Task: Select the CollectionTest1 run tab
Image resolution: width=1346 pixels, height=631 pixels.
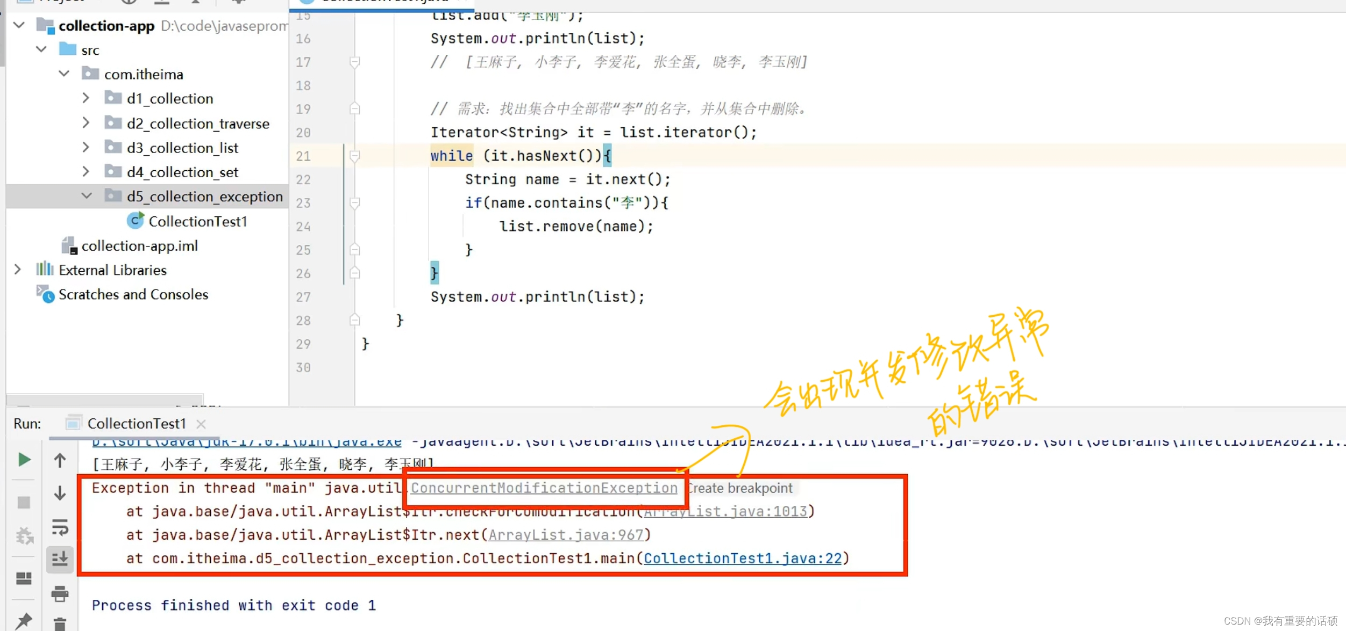Action: click(136, 424)
